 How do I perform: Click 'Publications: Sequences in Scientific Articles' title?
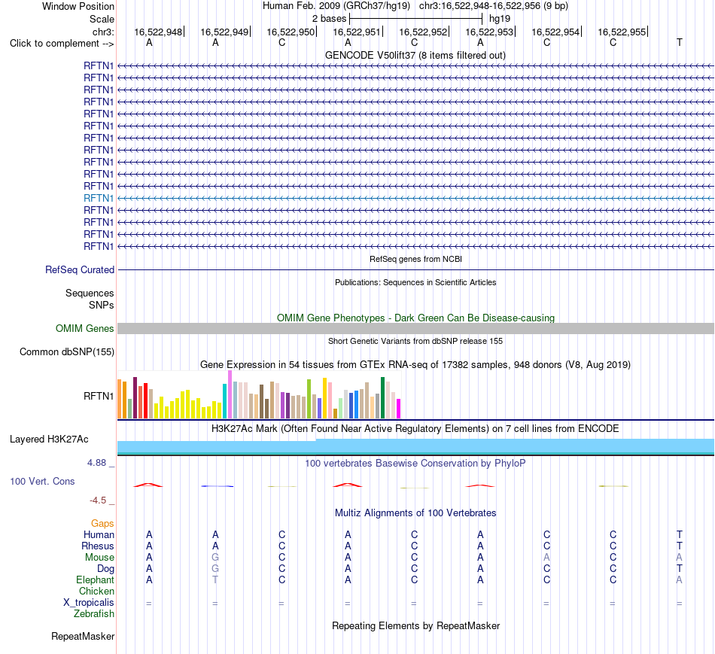tap(415, 282)
